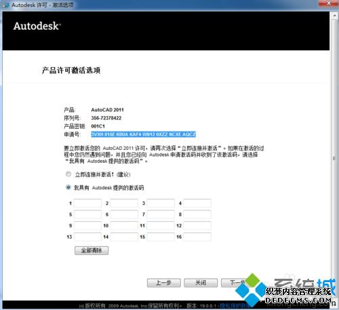Select 立即连接并激活 radio option
This screenshot has height=310, width=339.
click(x=68, y=174)
